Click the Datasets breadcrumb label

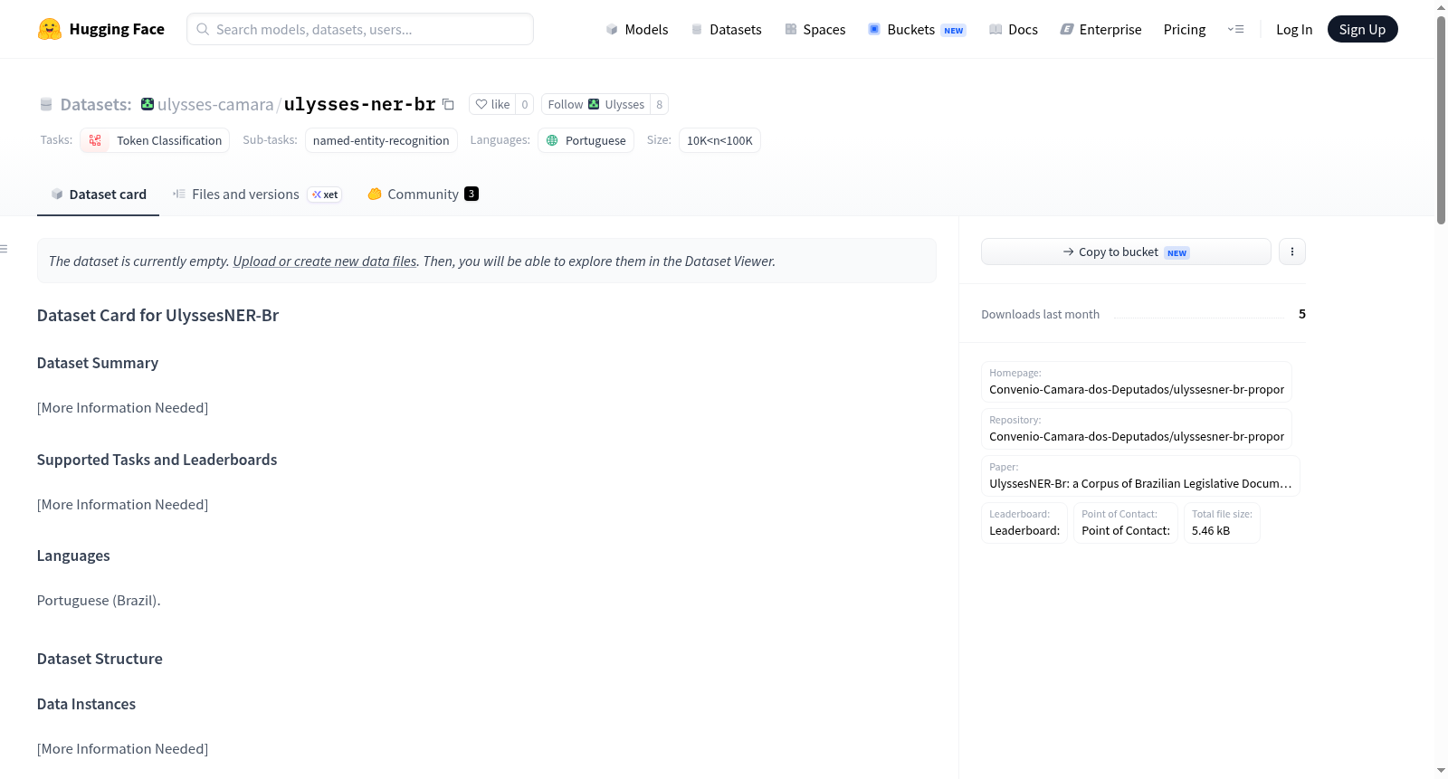(96, 104)
